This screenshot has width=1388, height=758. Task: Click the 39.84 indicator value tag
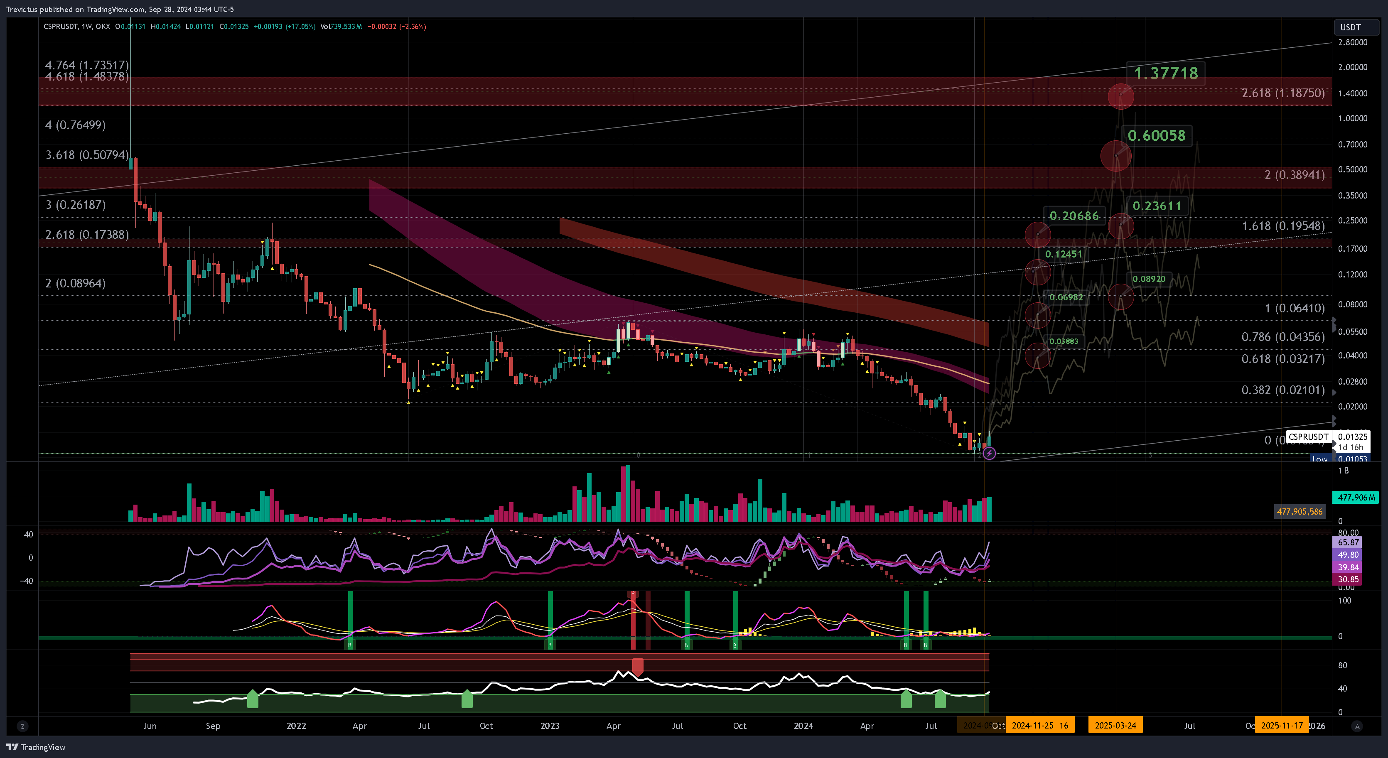click(1348, 567)
